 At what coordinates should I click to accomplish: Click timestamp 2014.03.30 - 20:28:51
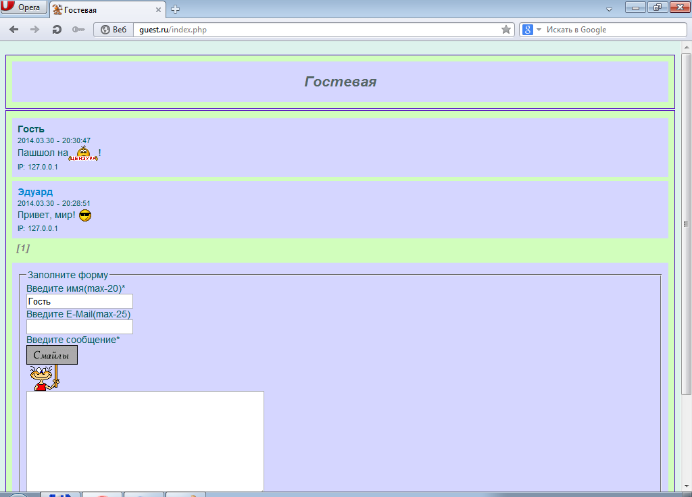(54, 203)
